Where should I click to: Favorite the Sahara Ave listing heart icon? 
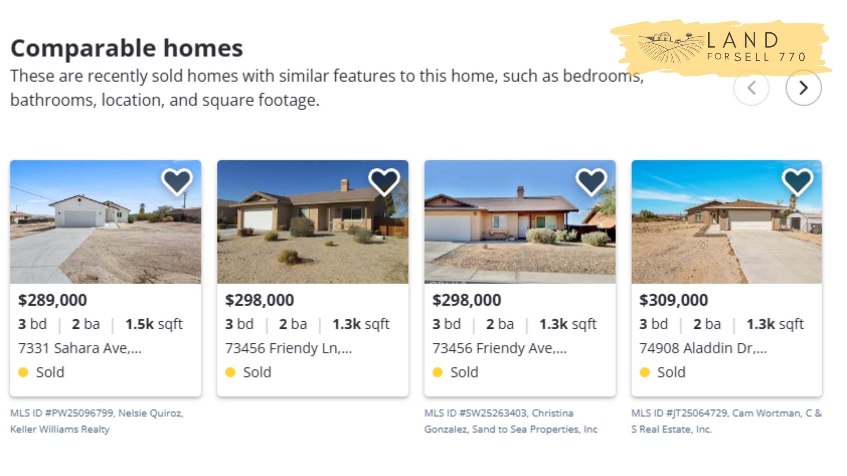click(177, 180)
